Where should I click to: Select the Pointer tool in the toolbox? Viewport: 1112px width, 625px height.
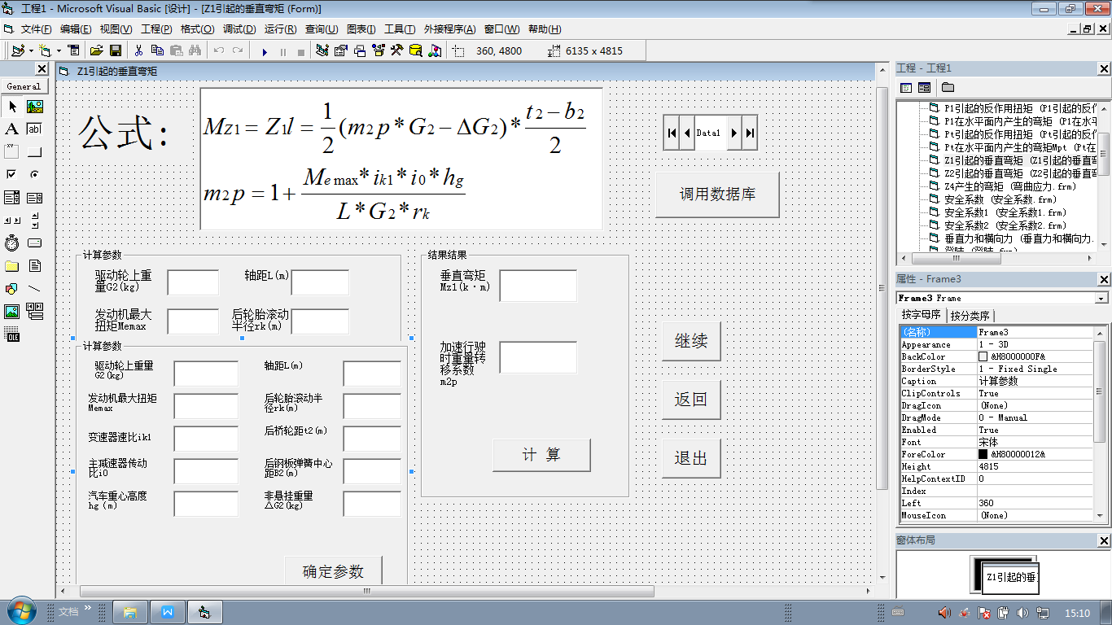(11, 107)
